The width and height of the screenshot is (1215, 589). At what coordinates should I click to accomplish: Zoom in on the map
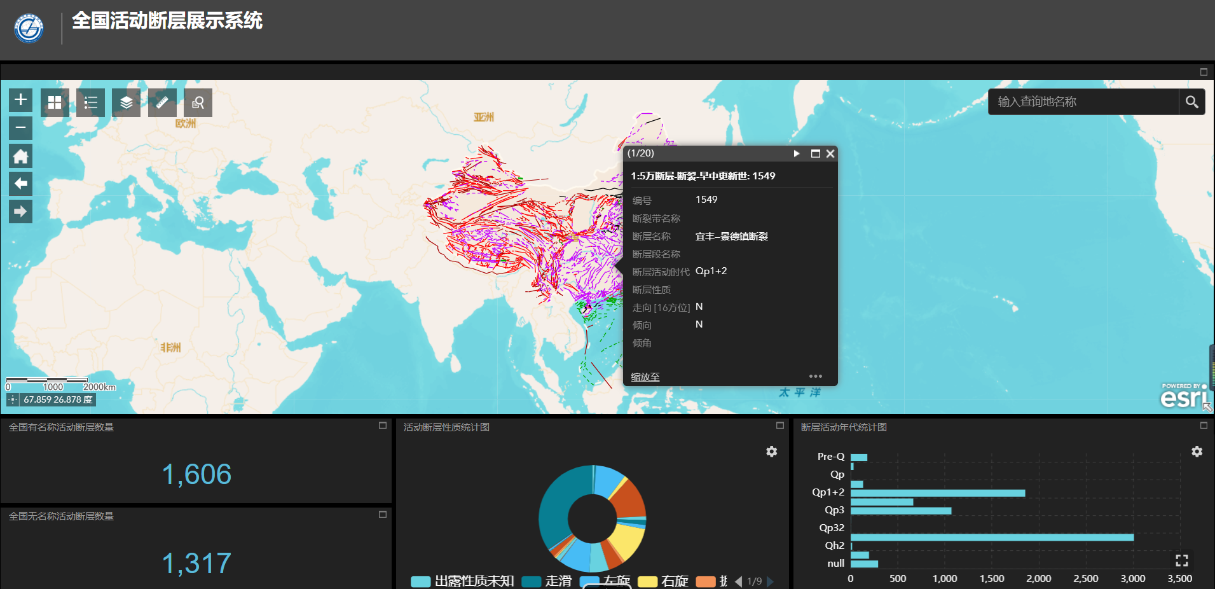20,100
